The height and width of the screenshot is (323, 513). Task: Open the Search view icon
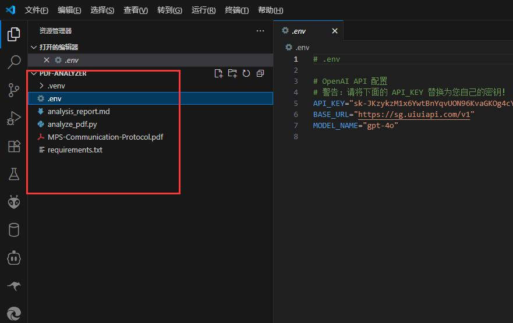(14, 62)
